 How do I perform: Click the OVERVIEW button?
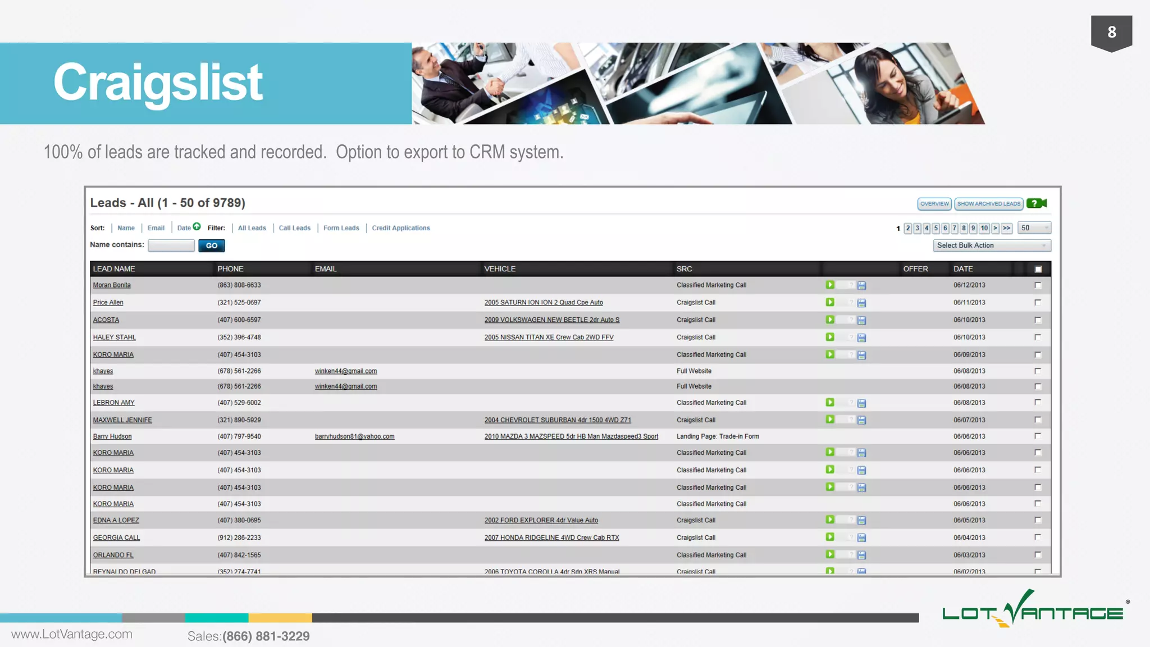934,204
